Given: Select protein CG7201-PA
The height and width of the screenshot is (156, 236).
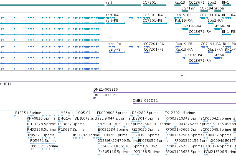Looking at the screenshot, I should 147,47.
